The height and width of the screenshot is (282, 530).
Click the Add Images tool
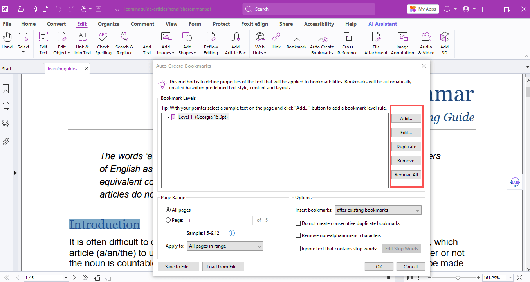pyautogui.click(x=166, y=43)
